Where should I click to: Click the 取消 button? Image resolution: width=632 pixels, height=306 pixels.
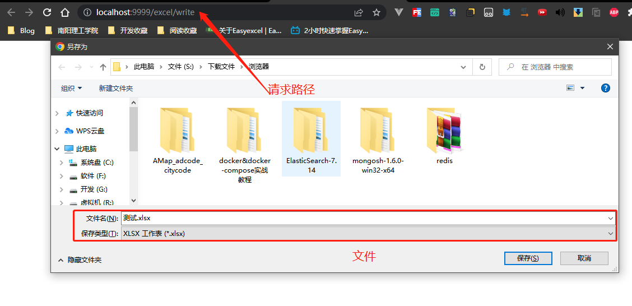tap(584, 258)
